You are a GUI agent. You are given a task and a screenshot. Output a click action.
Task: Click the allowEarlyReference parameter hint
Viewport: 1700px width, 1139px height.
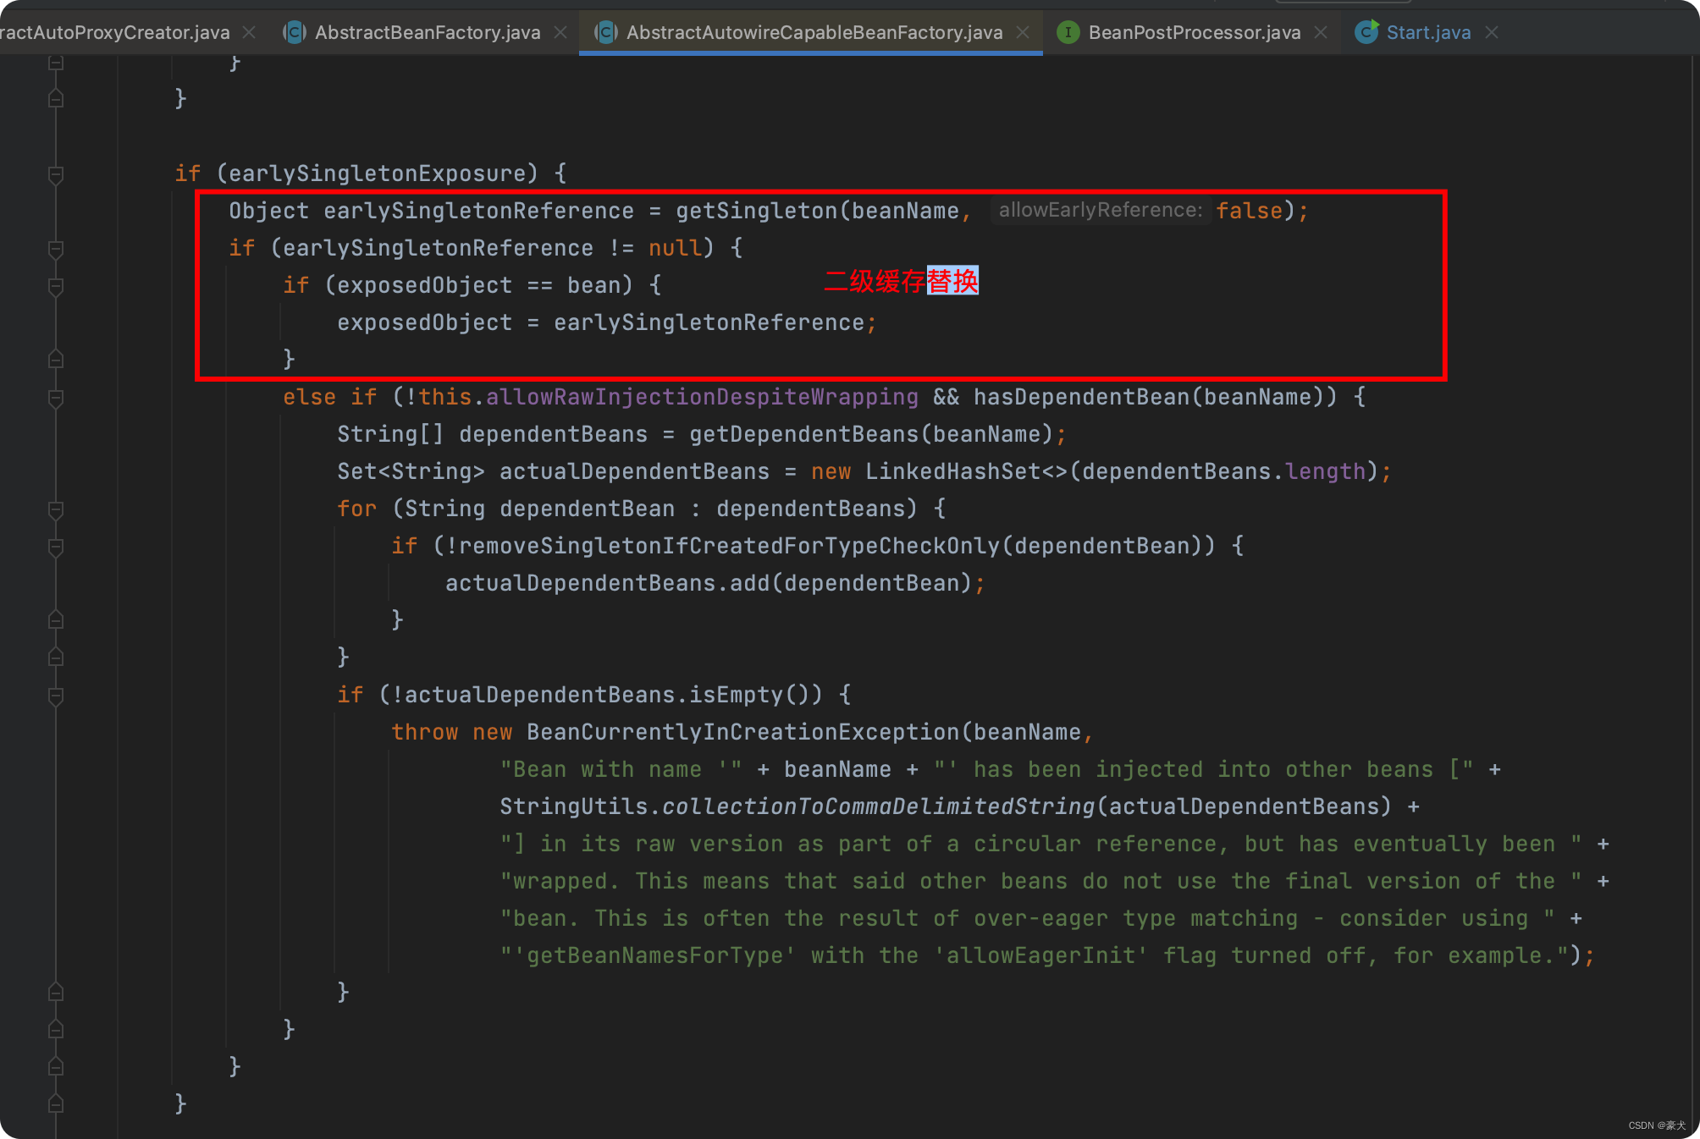click(1099, 211)
